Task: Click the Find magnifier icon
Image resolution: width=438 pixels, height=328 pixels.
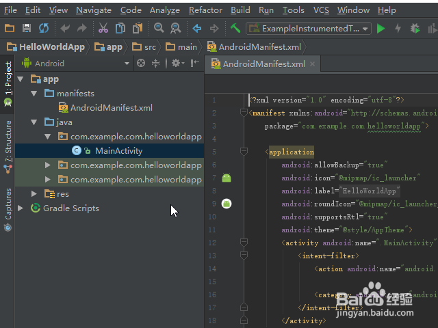Action: click(x=159, y=28)
